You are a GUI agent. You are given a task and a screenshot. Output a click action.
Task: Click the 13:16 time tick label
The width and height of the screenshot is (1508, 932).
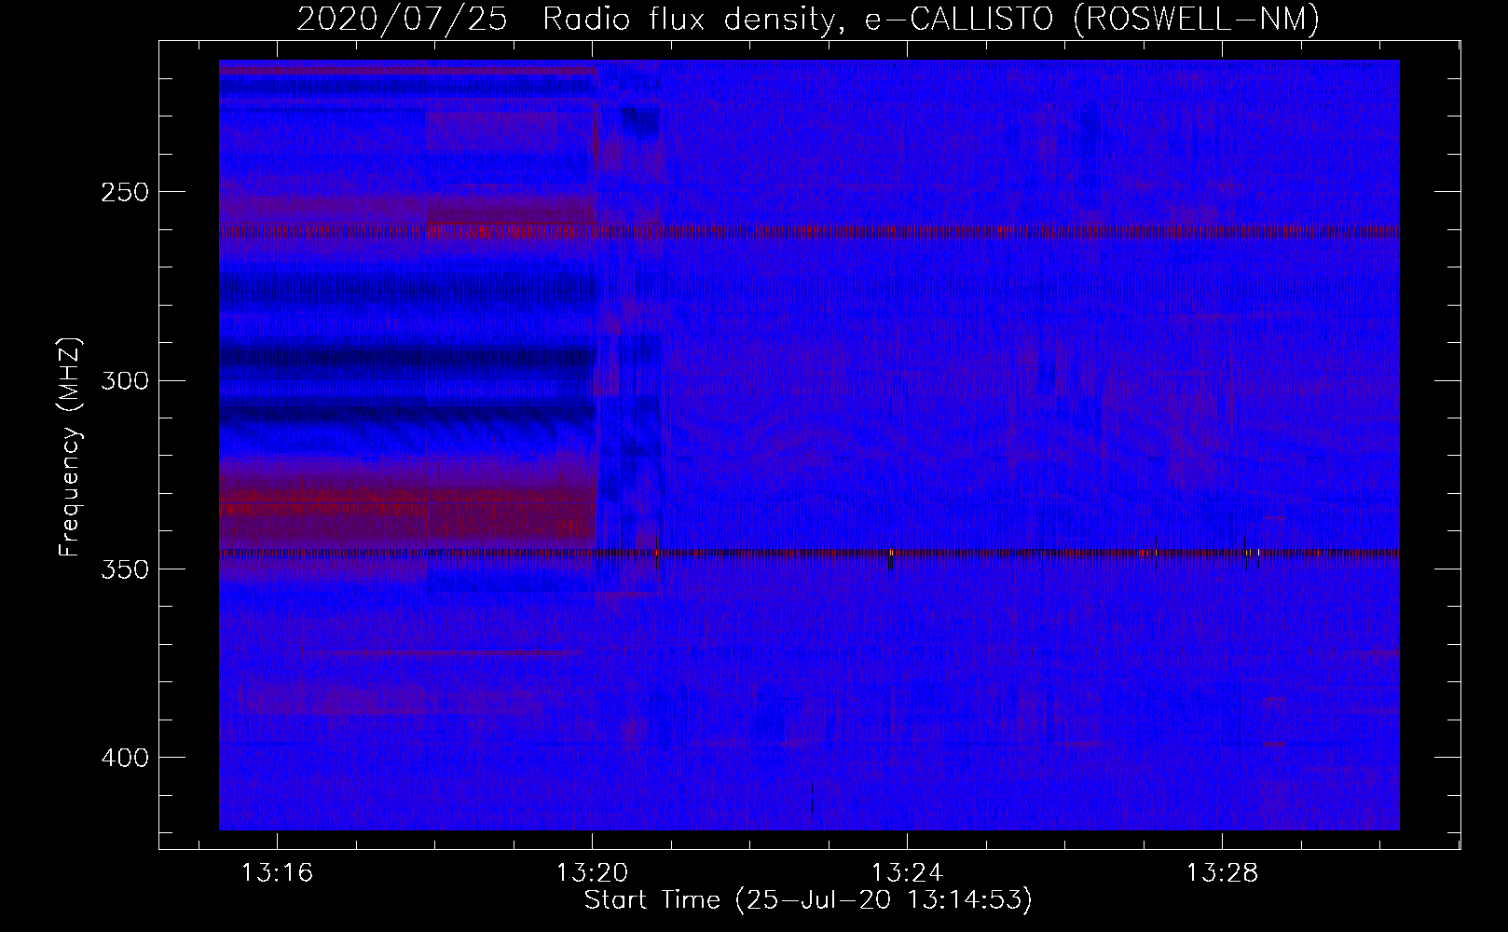pos(277,873)
